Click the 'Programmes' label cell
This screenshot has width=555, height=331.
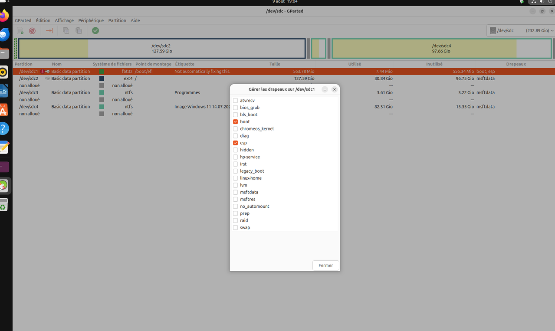coord(187,92)
